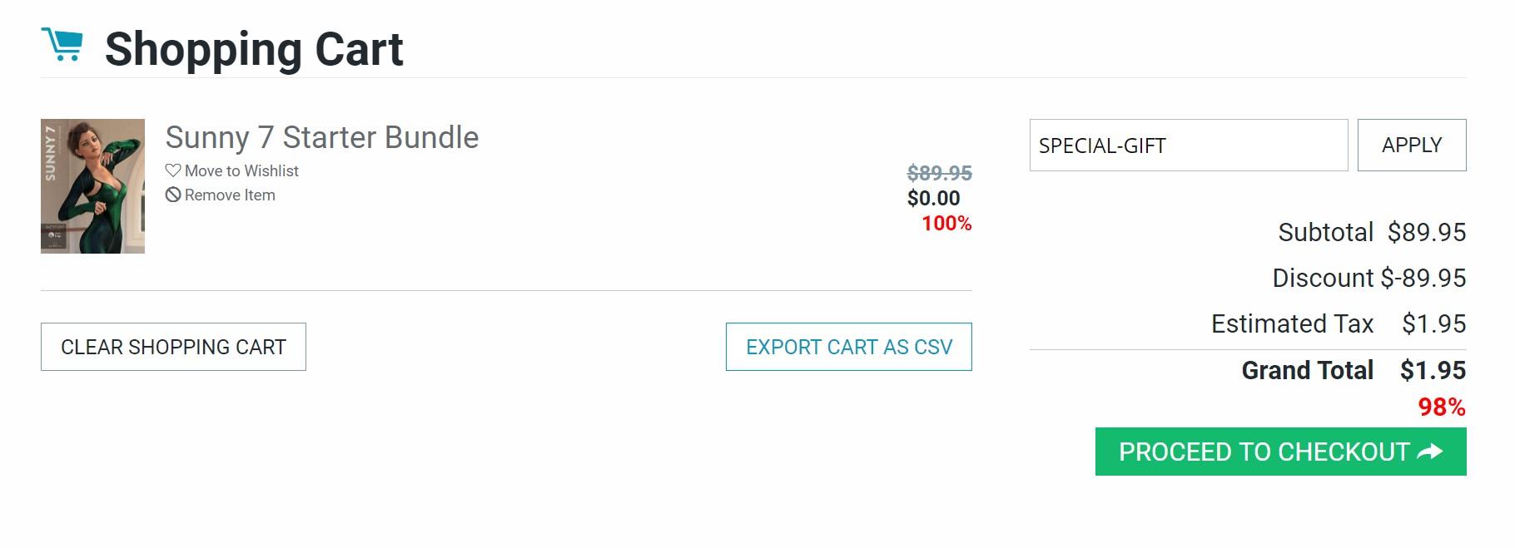The height and width of the screenshot is (548, 1515).
Task: Click the red 100% item discount label
Action: [x=946, y=223]
